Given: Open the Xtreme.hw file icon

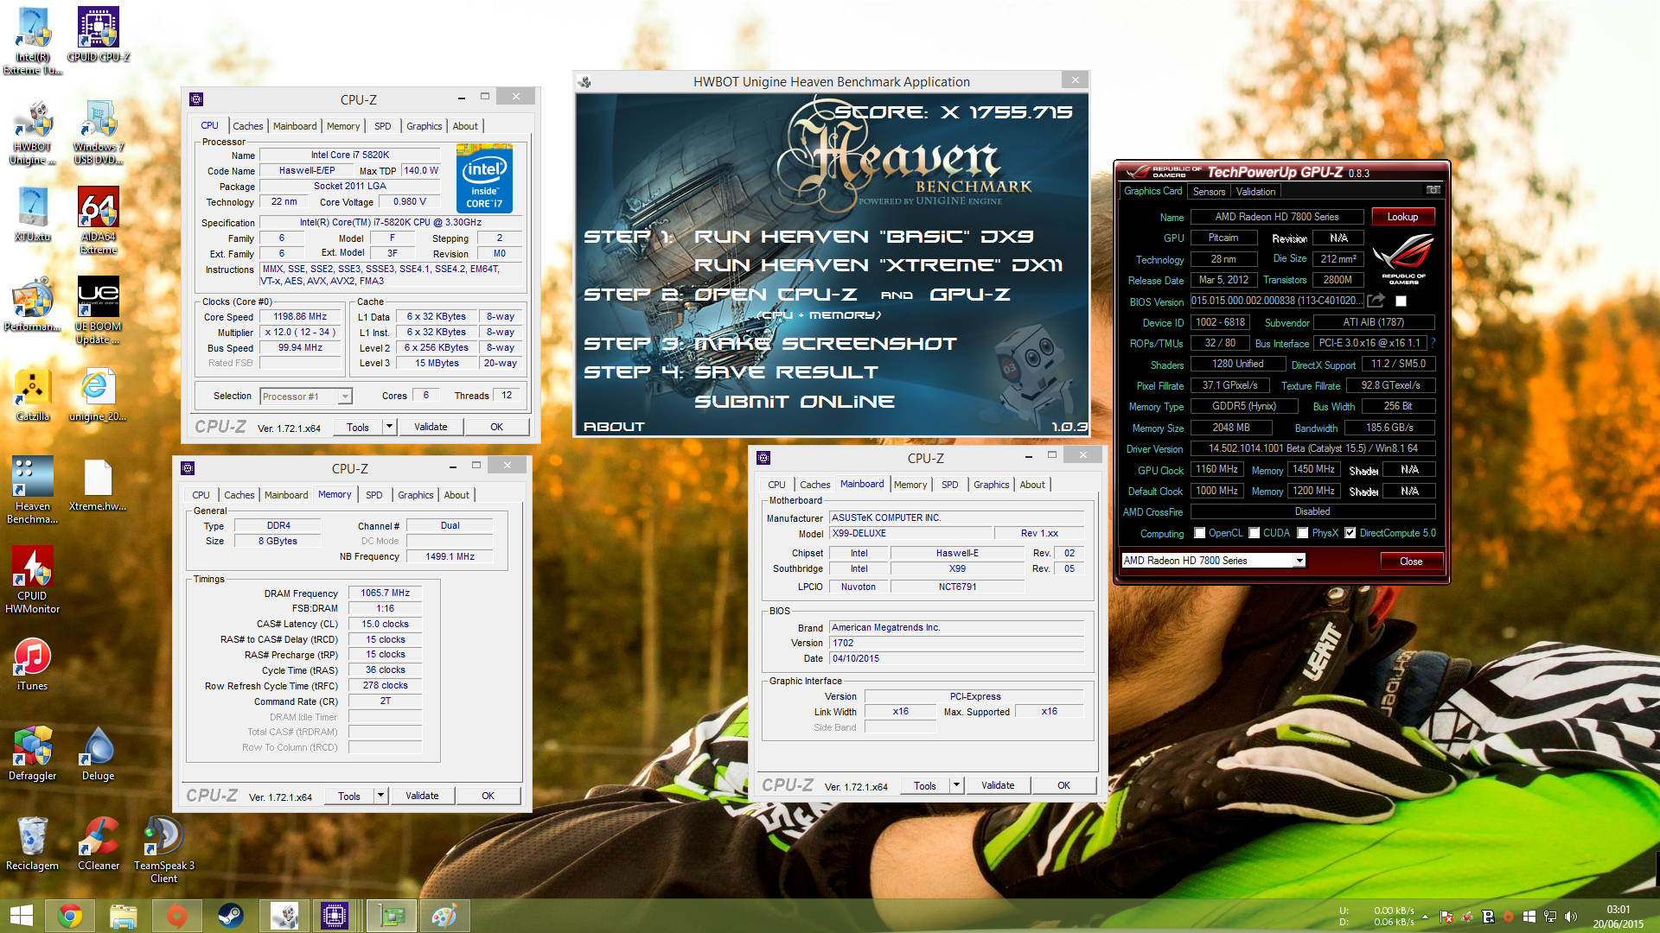Looking at the screenshot, I should [x=99, y=484].
